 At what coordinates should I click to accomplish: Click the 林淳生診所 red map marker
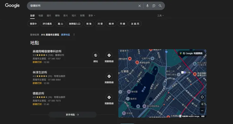[137, 62]
